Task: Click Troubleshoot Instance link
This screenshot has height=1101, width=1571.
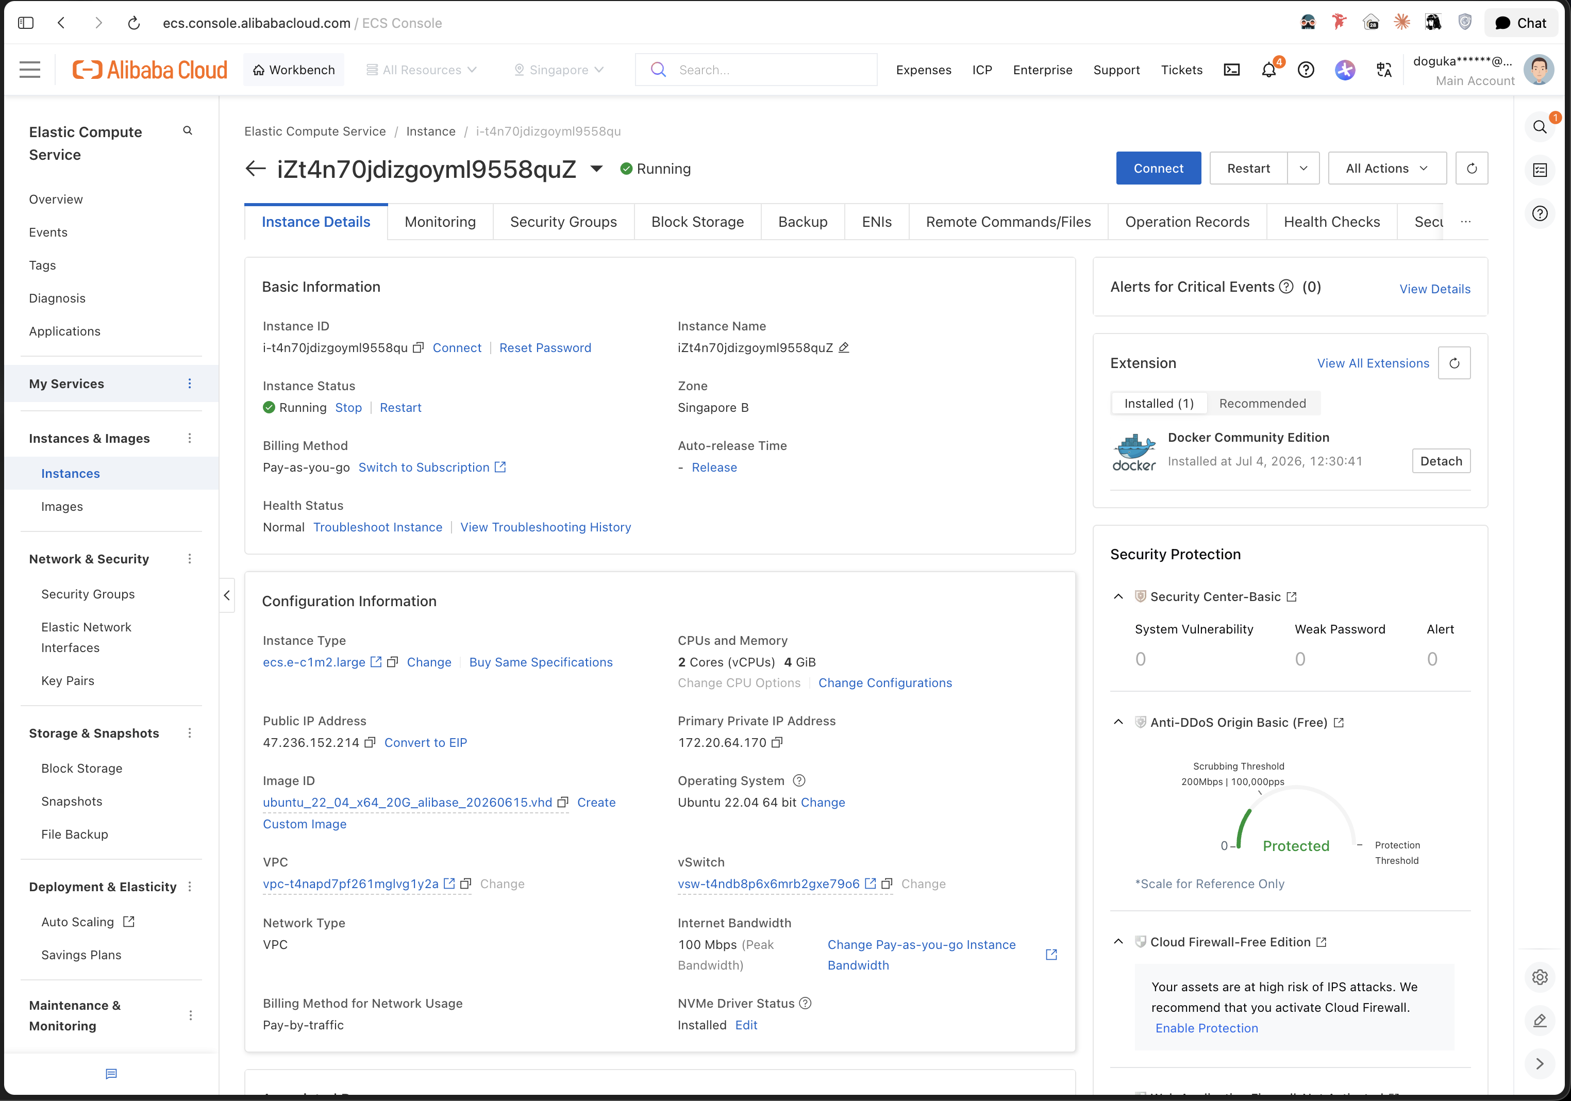Action: [x=378, y=528]
